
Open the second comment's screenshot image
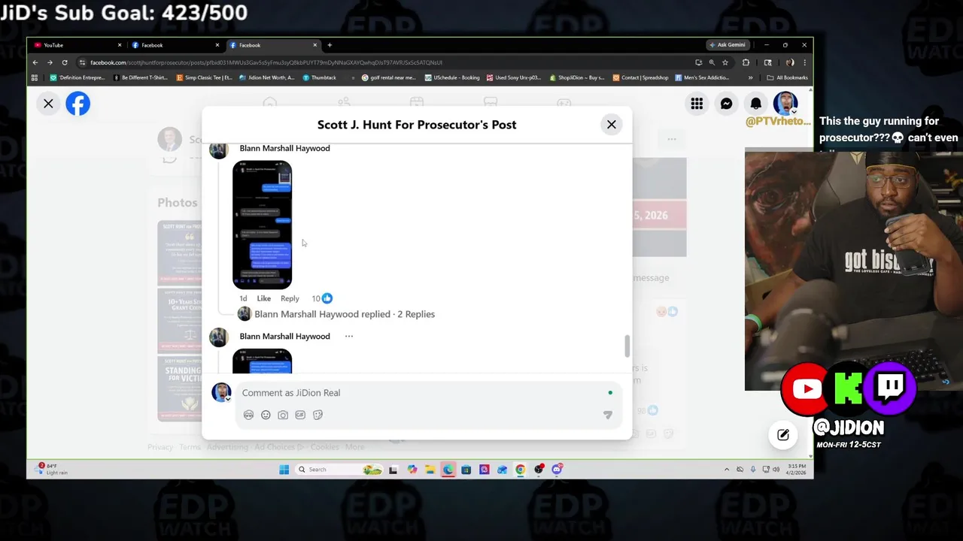pos(262,361)
